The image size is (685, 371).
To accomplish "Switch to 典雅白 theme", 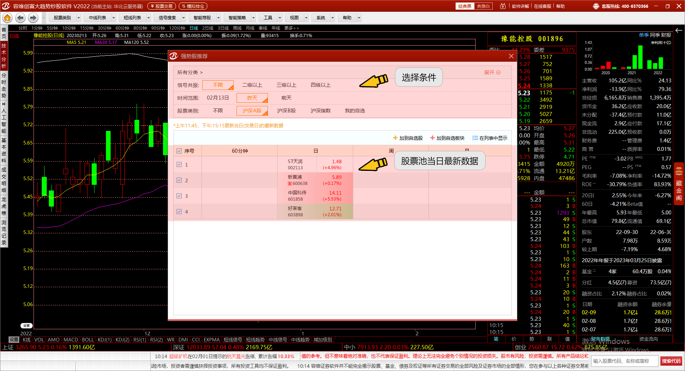I will pyautogui.click(x=483, y=6).
